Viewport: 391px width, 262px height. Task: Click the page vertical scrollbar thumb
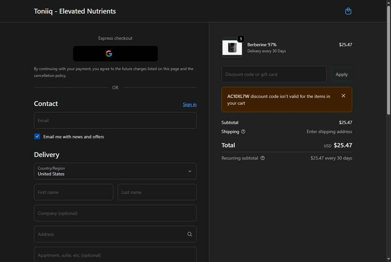[389, 60]
